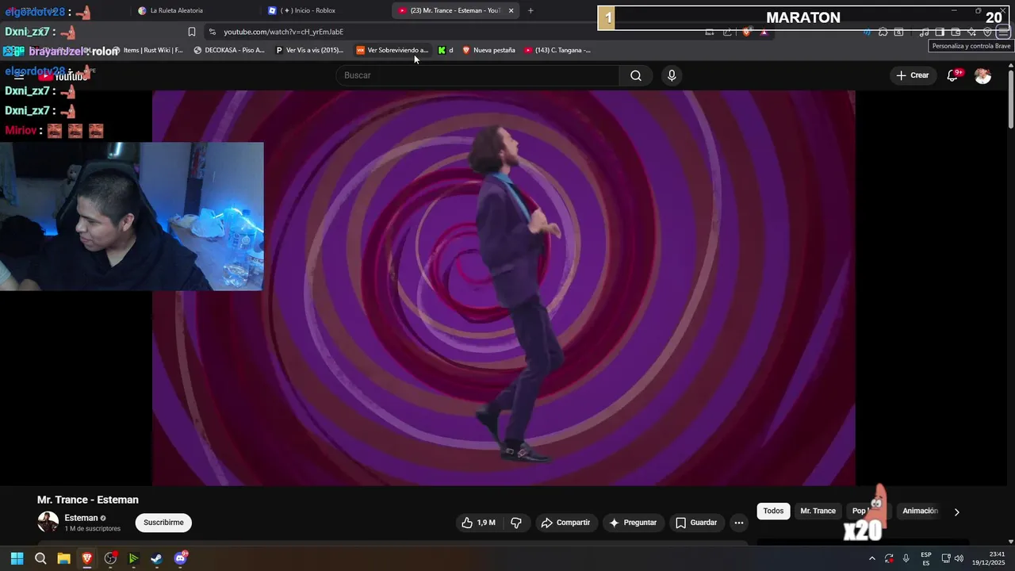Select the Animación filter chip
The image size is (1015, 571).
click(x=920, y=512)
